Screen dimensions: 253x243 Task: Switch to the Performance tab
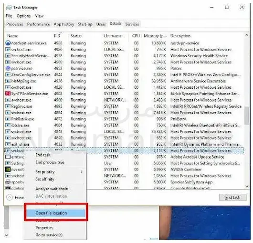39,24
